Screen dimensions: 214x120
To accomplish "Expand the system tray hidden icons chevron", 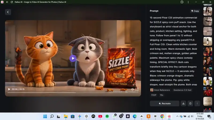I will (177, 116).
